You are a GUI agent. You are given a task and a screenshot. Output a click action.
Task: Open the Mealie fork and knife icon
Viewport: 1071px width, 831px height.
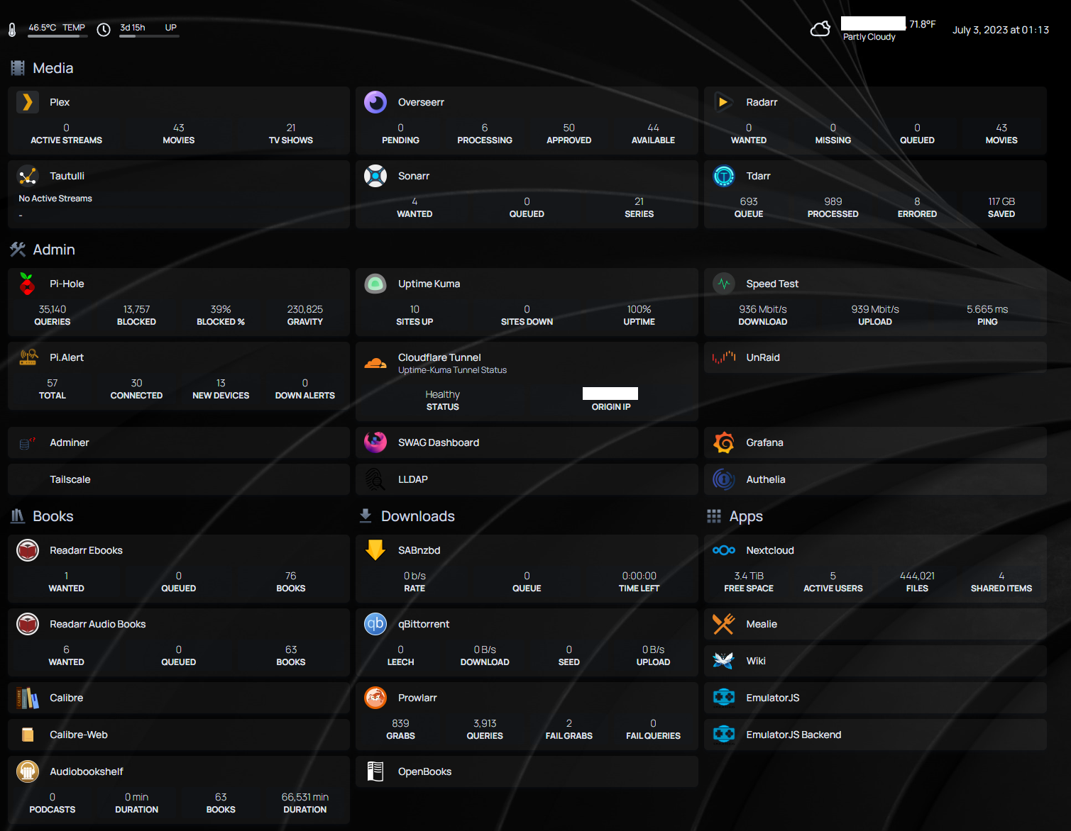coord(723,624)
